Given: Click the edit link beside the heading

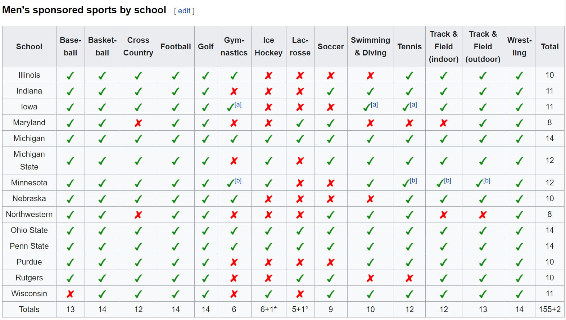Looking at the screenshot, I should [x=184, y=11].
